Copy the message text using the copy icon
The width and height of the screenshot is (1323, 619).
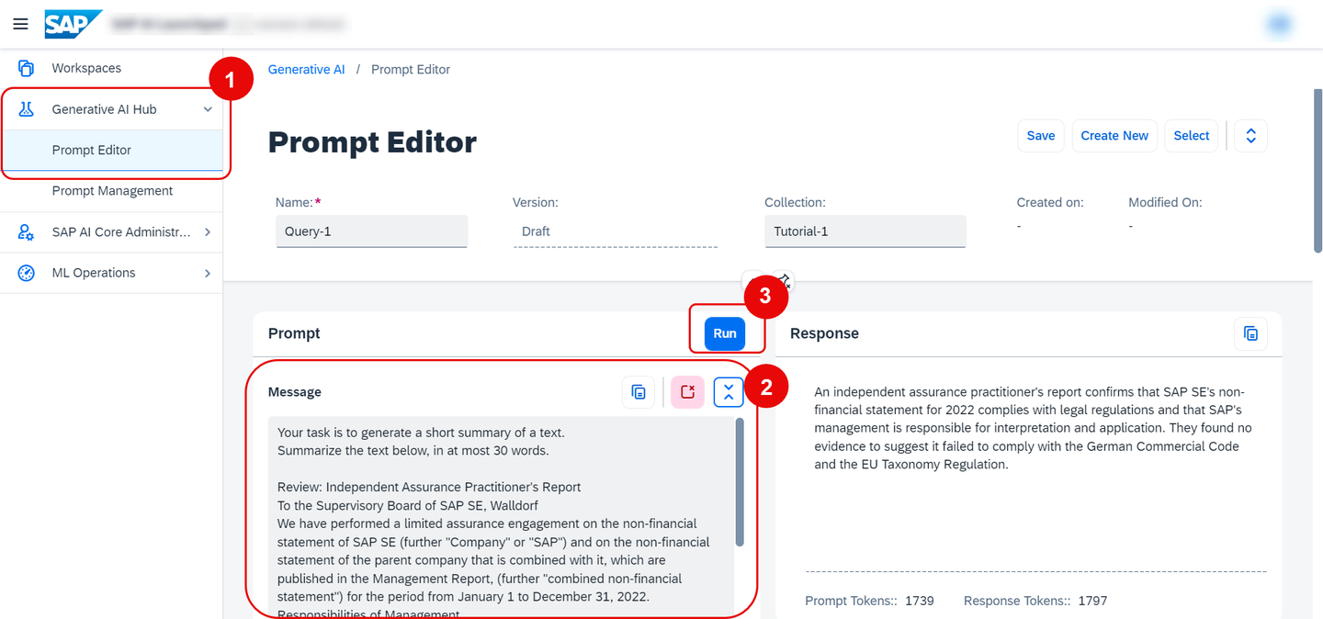pos(639,392)
